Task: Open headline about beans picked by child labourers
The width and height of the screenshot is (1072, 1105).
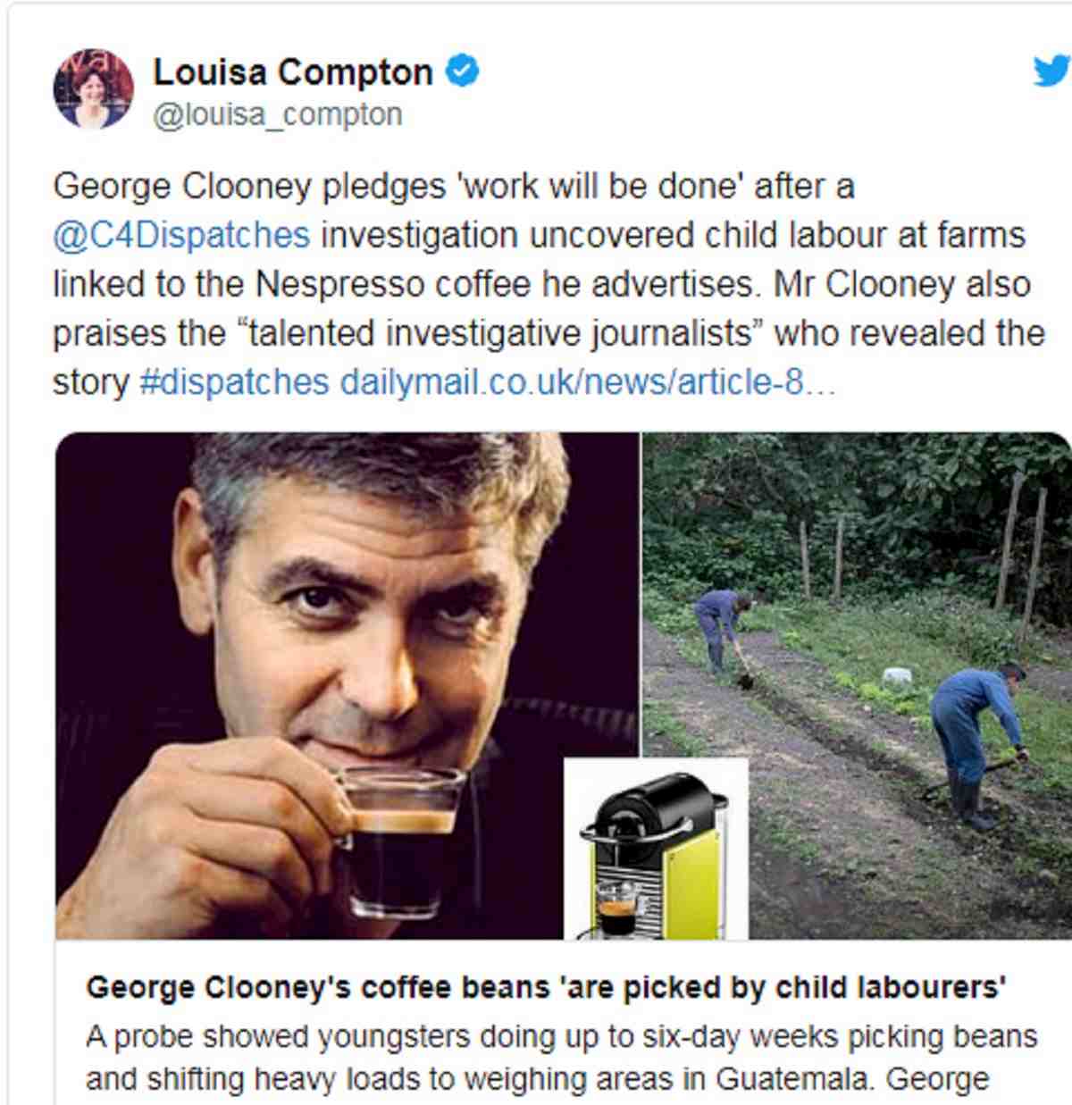Action: pyautogui.click(x=547, y=988)
